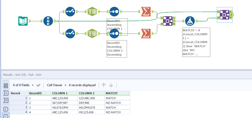The height and width of the screenshot is (118, 252).
Task: Select the Input Data book tool
Action: click(23, 21)
